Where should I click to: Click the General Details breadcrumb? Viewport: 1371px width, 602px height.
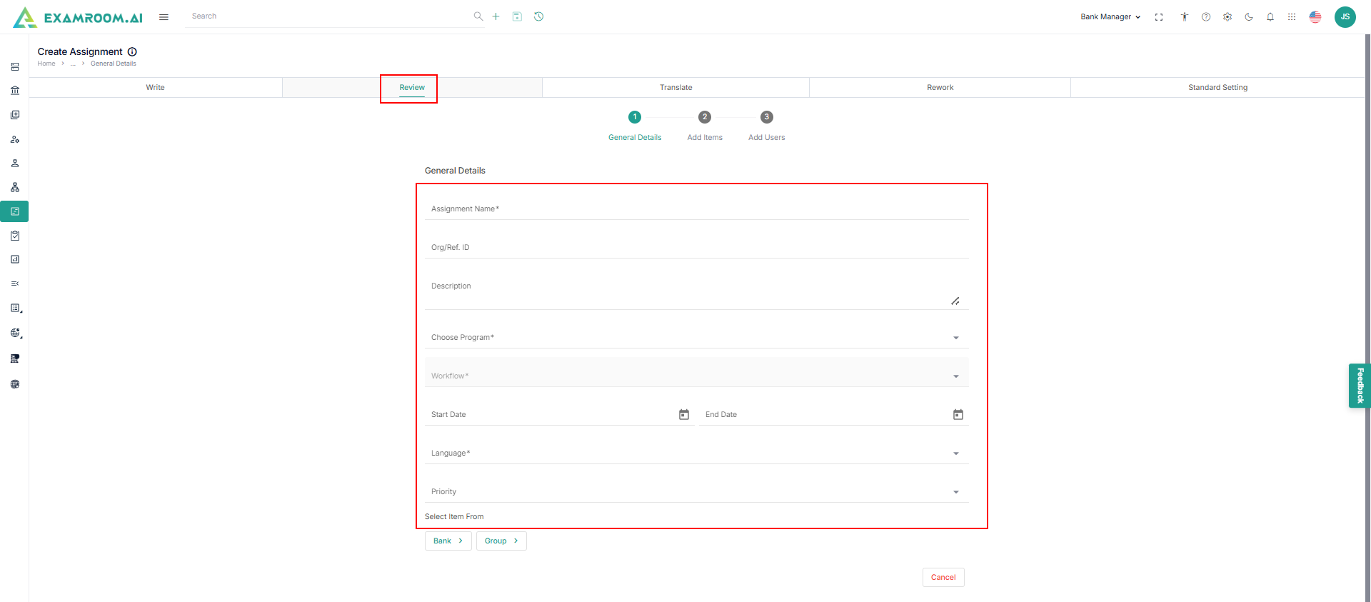(x=113, y=64)
